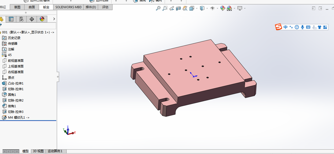Image resolution: width=334 pixels, height=154 pixels.
Task: Activate the Section View icon
Action: click(178, 8)
